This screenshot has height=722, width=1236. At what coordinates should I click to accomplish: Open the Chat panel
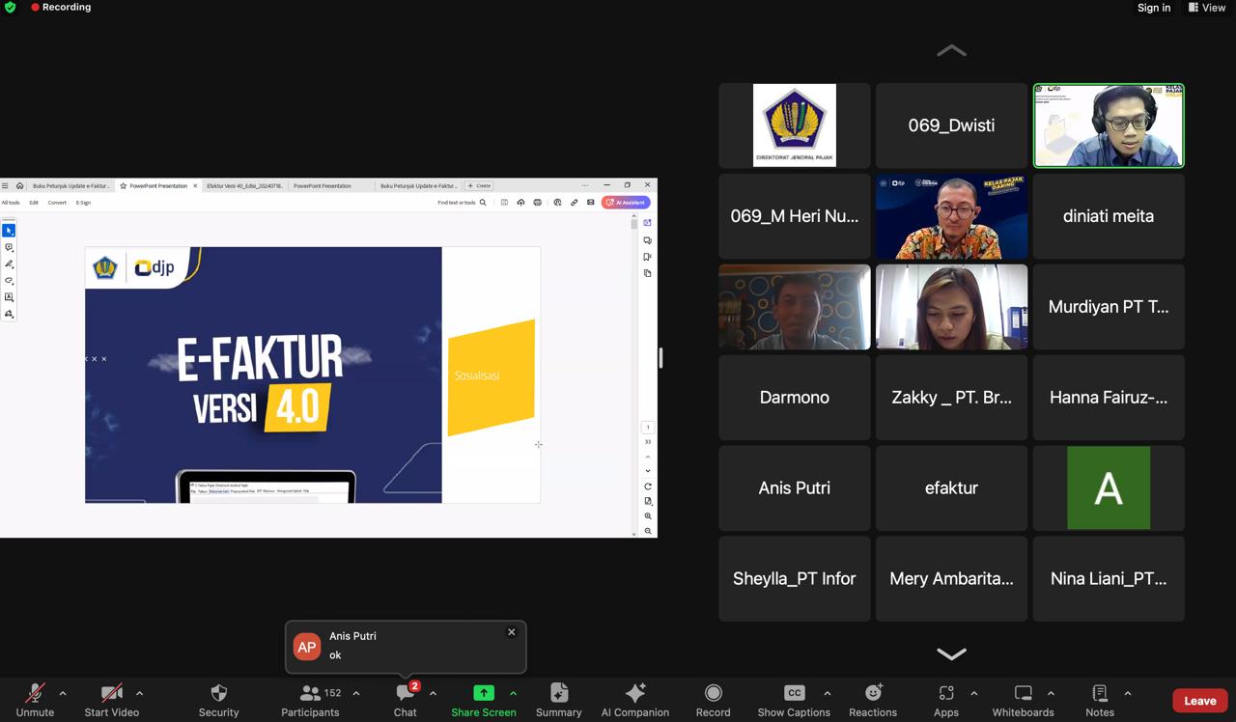[405, 699]
